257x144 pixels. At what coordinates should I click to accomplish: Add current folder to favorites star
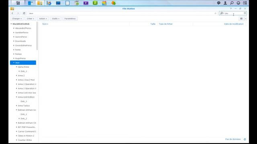[215, 13]
